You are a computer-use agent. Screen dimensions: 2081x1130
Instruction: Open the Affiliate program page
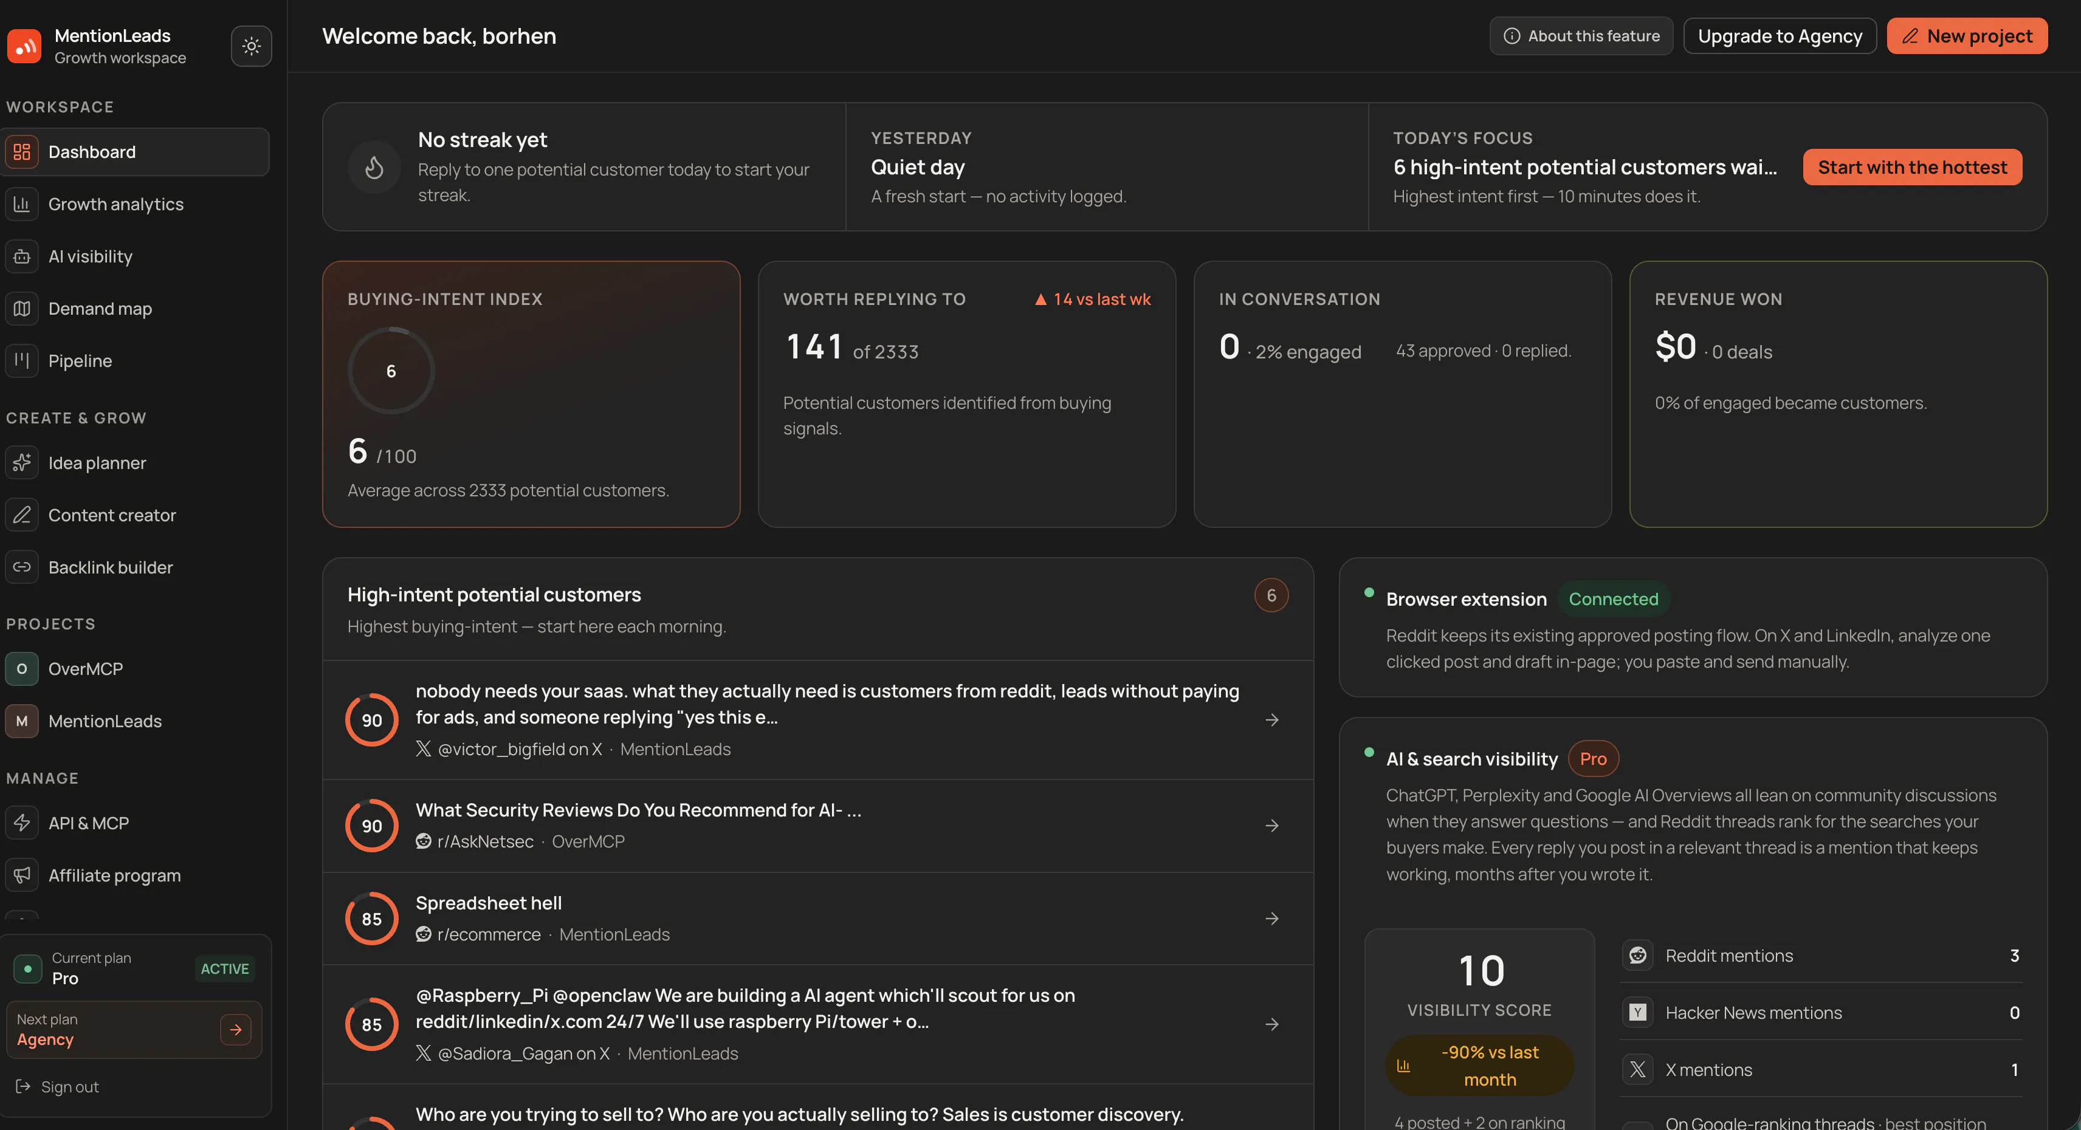click(x=135, y=875)
